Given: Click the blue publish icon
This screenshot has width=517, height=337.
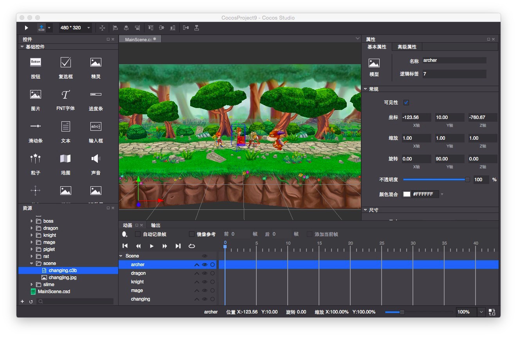Looking at the screenshot, I should pyautogui.click(x=41, y=28).
